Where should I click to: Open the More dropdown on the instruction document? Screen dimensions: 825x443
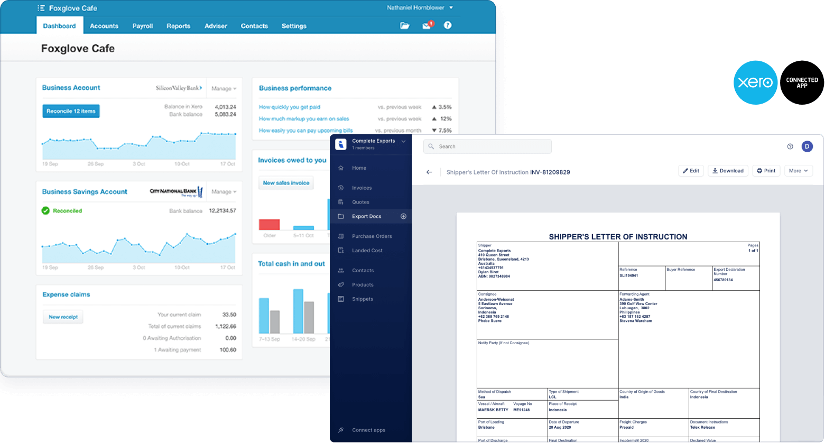(798, 170)
